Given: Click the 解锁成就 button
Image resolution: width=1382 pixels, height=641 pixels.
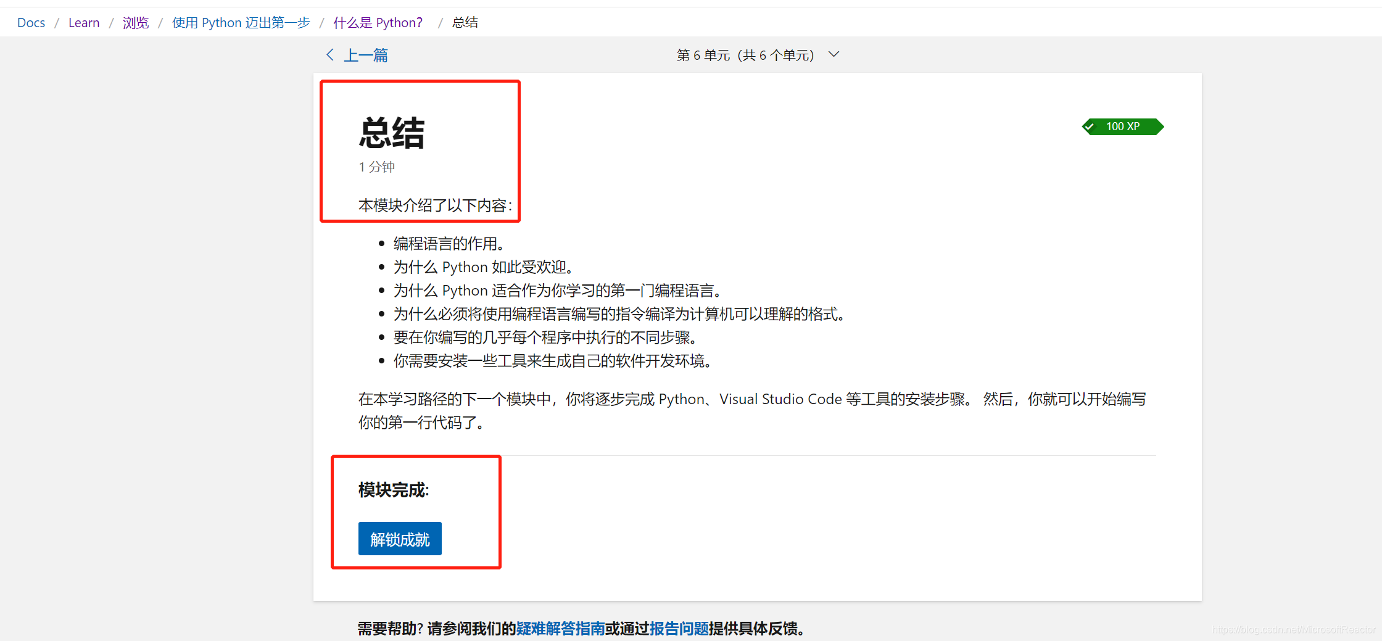Looking at the screenshot, I should pos(400,539).
